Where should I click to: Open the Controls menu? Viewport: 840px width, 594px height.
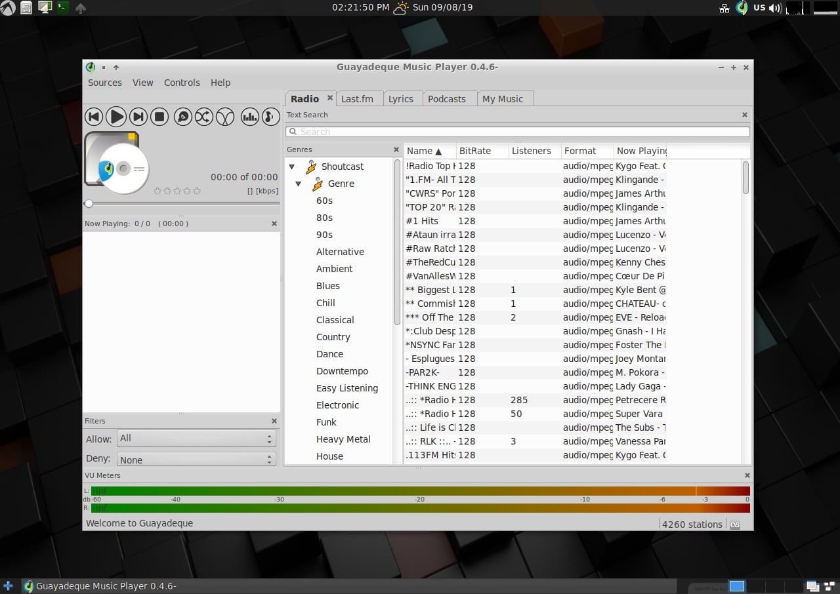tap(182, 83)
